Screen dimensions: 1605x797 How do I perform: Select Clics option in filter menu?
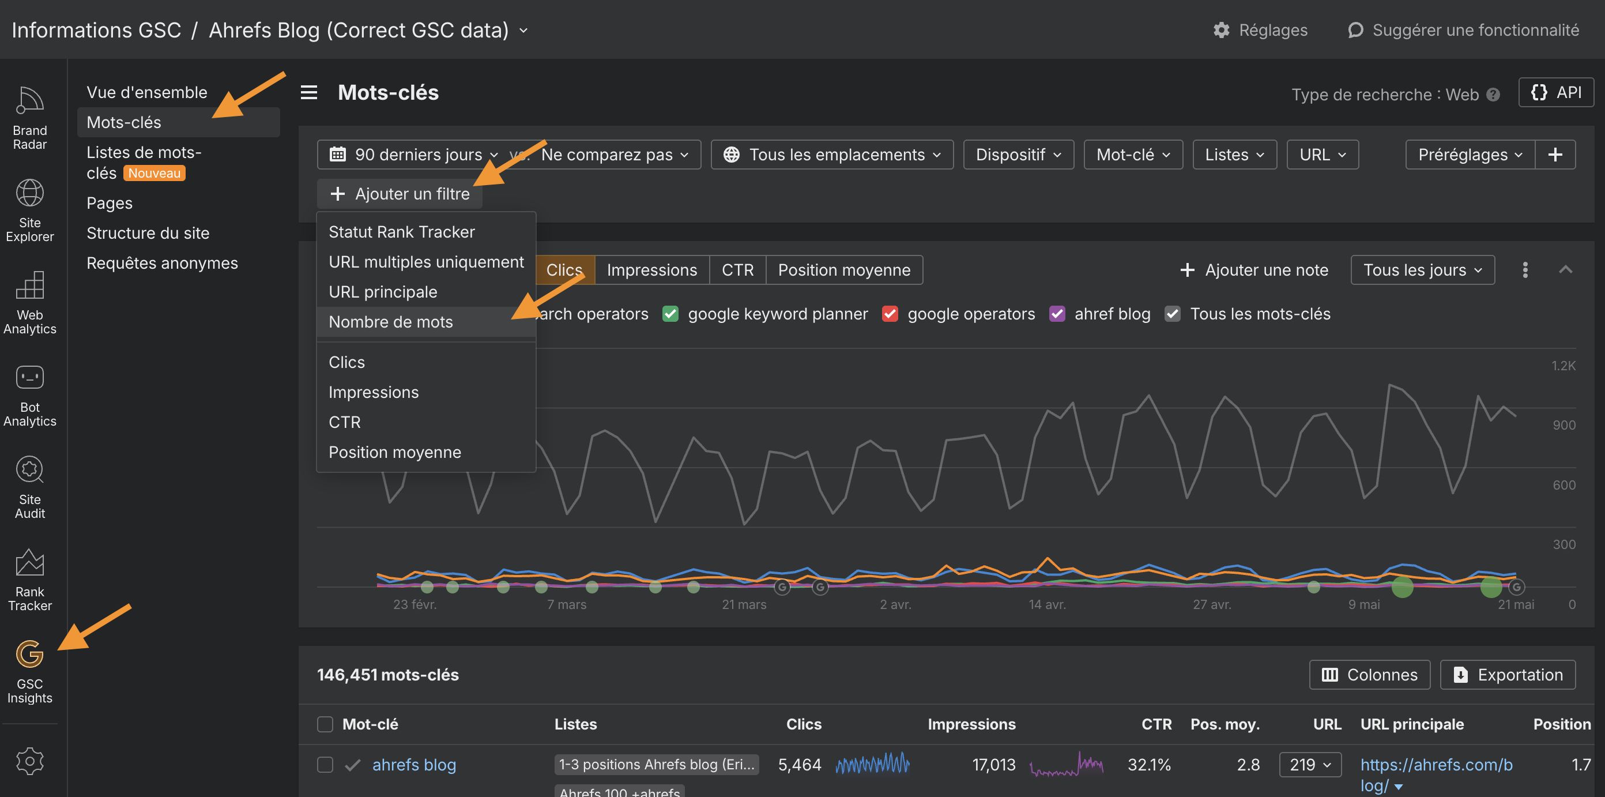(426, 362)
